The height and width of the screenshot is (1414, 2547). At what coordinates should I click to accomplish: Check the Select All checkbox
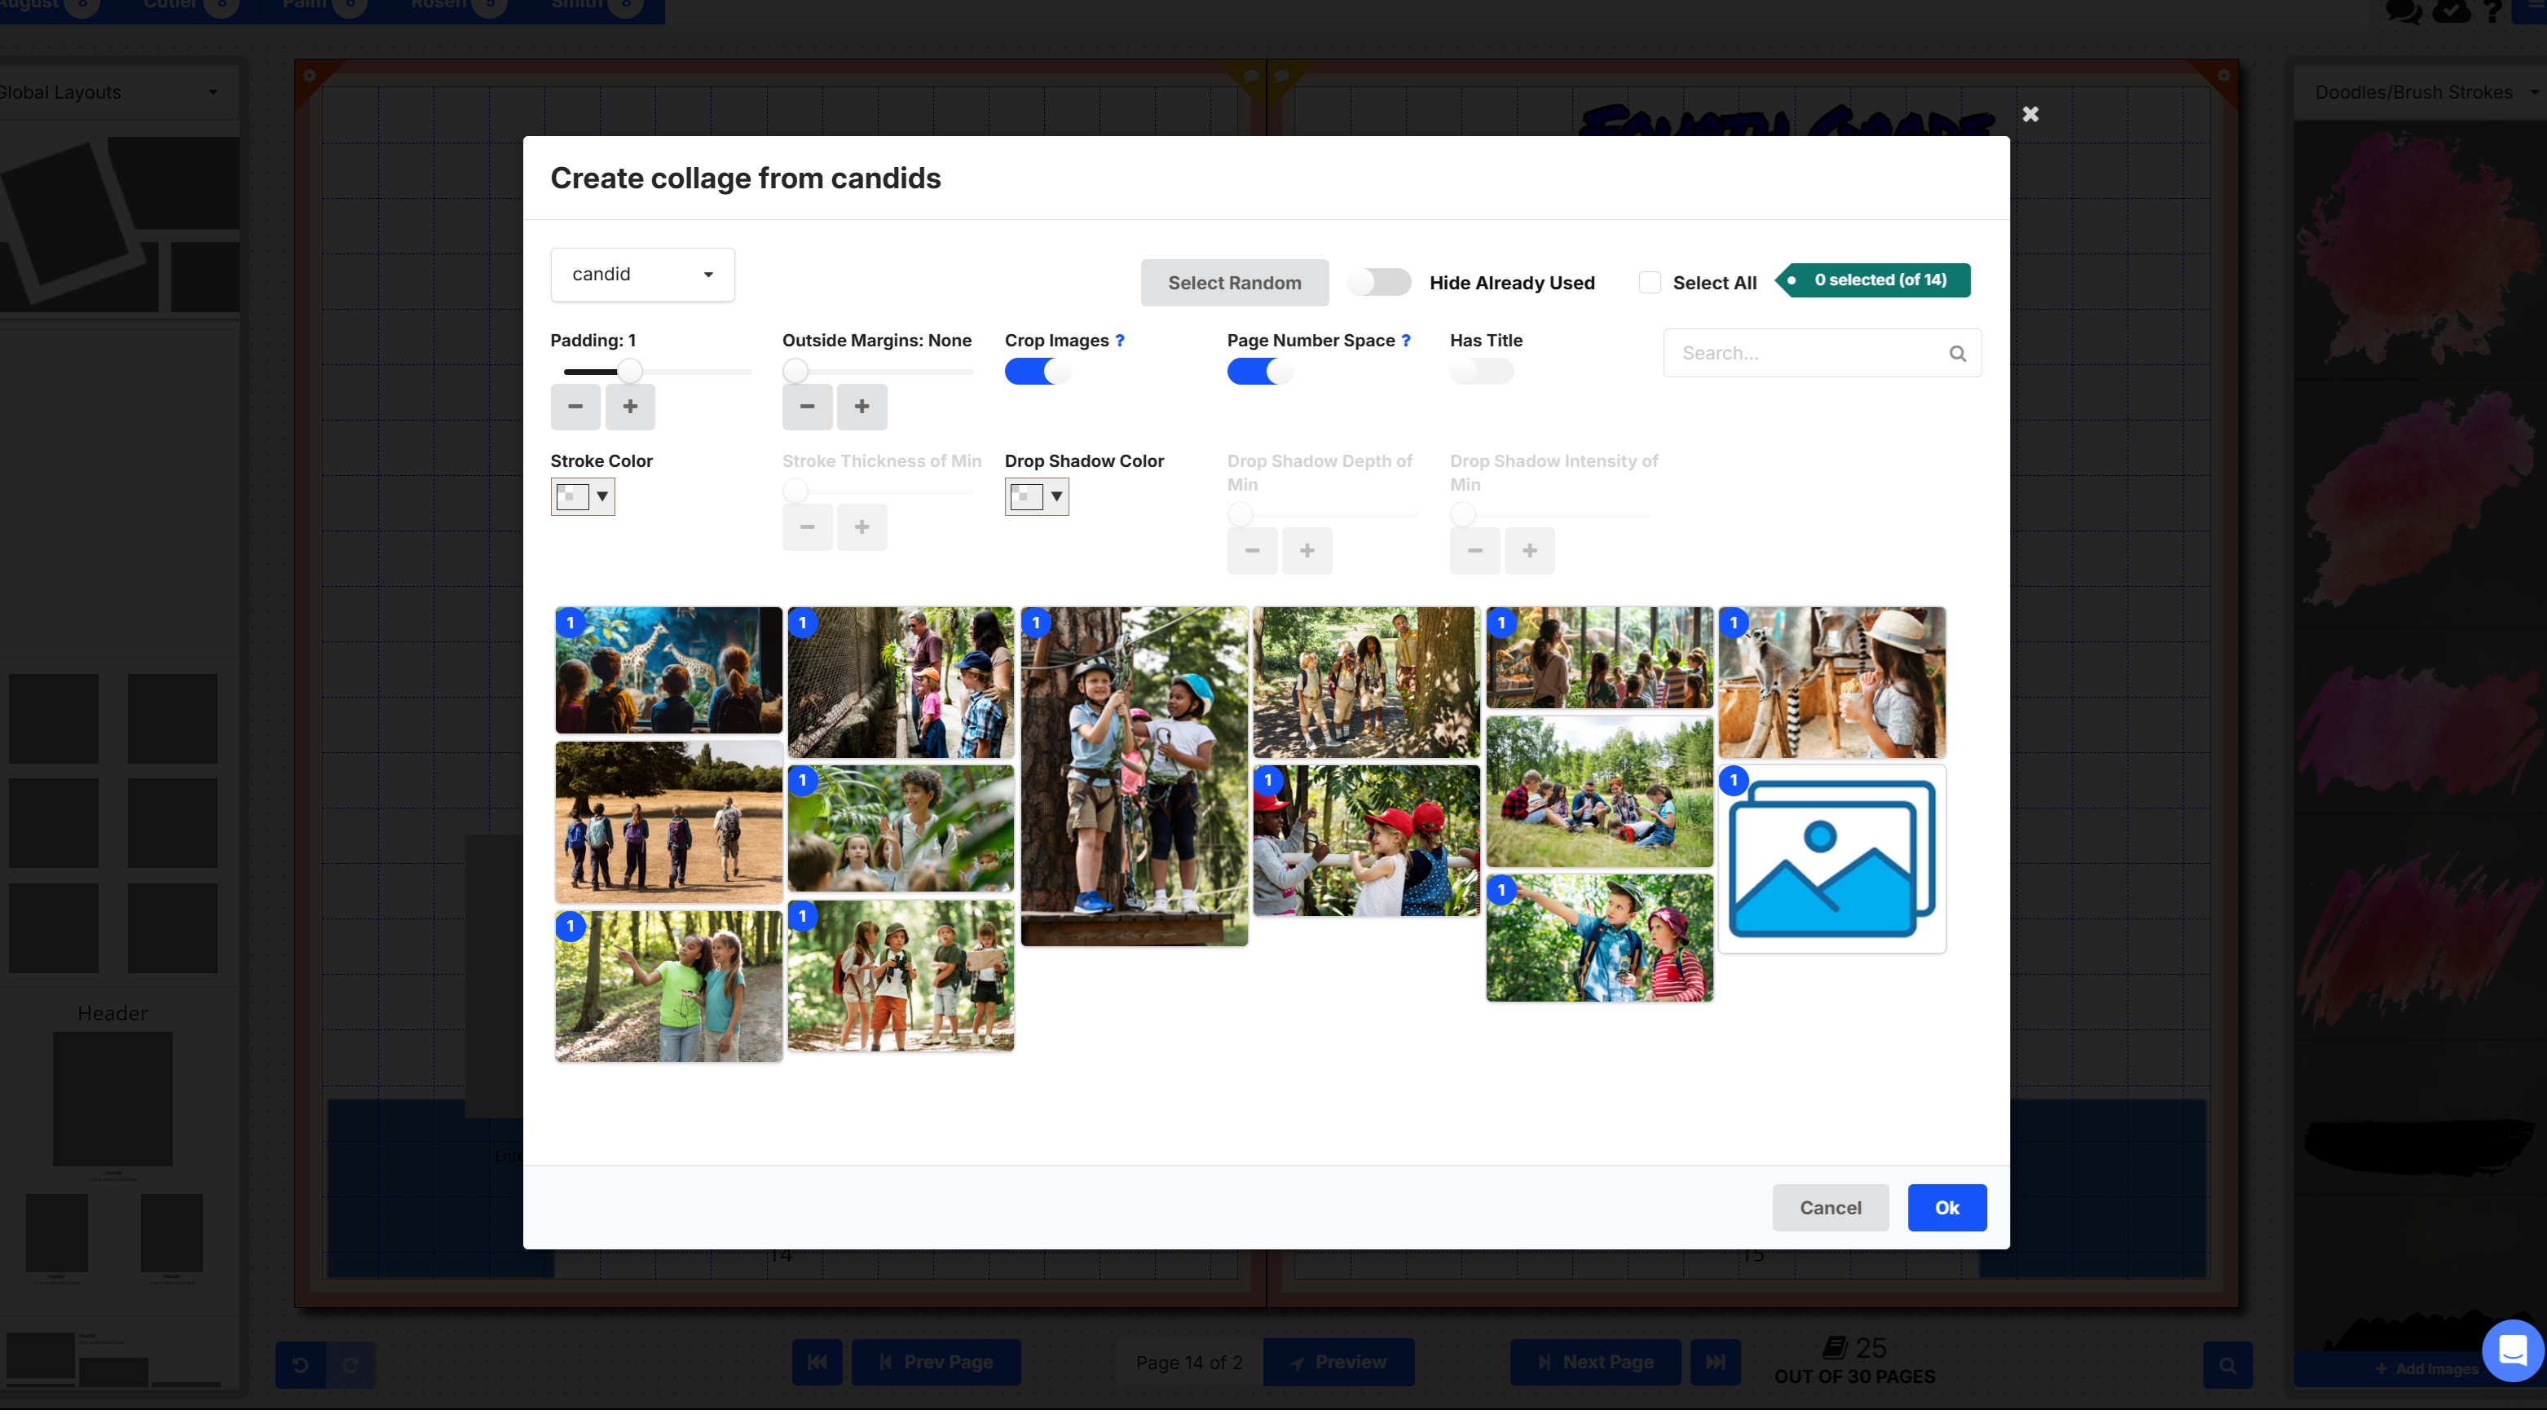pyautogui.click(x=1649, y=283)
